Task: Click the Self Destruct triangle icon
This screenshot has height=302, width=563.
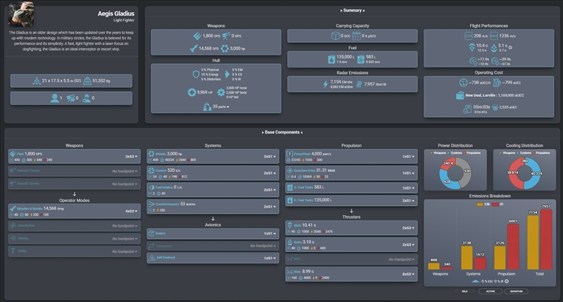Action: tap(151, 258)
